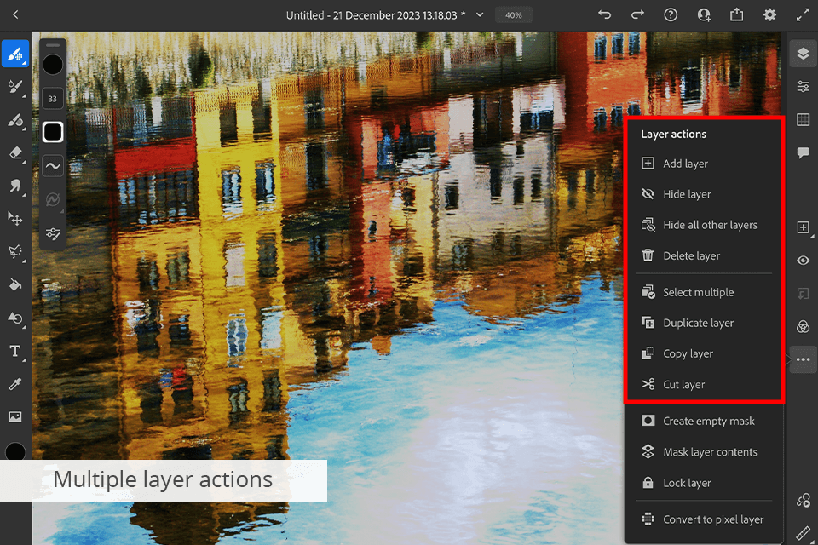Go back using the top-left arrow

[15, 14]
